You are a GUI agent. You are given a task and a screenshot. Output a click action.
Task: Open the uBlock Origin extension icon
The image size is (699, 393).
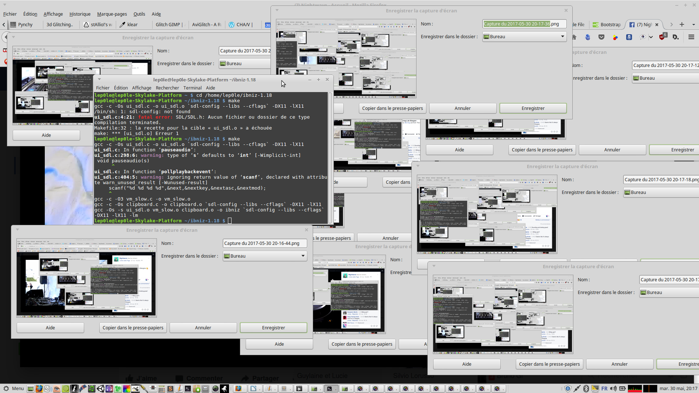[x=662, y=37]
